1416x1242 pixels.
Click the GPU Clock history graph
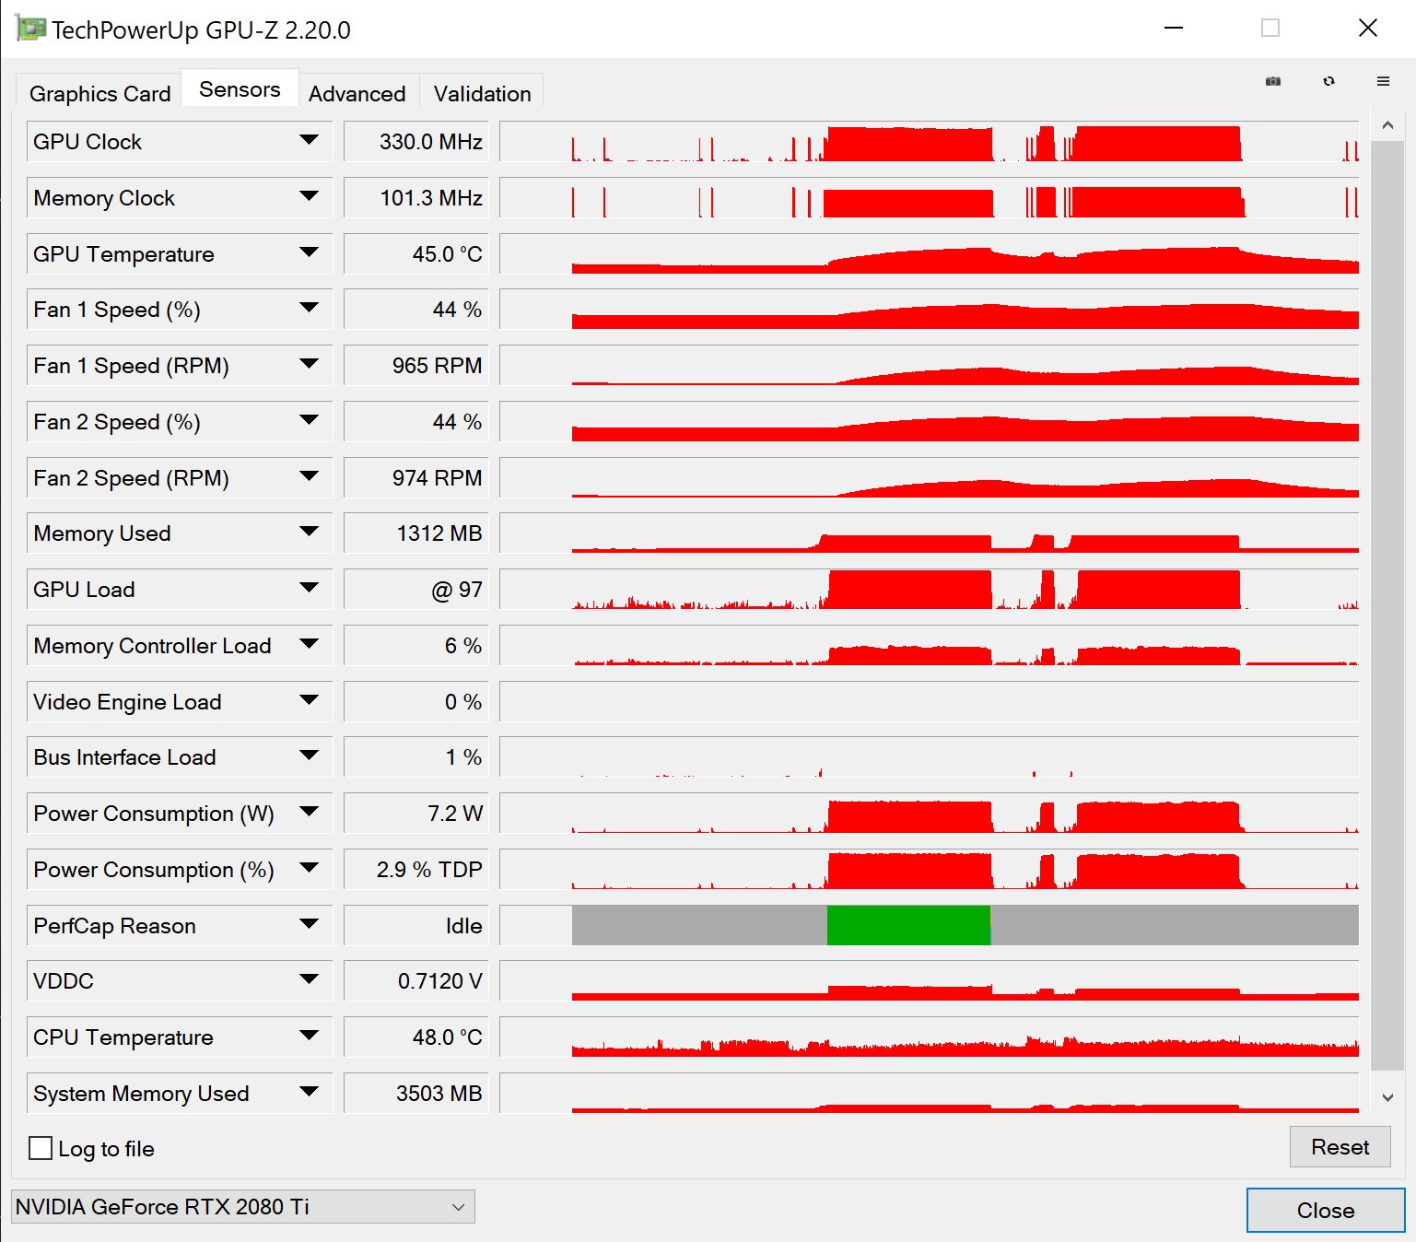(930, 141)
